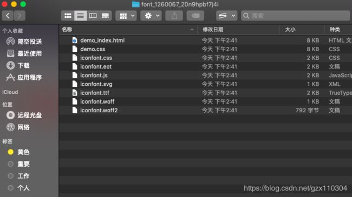Open the group-by arrangement dropdown

pyautogui.click(x=126, y=16)
